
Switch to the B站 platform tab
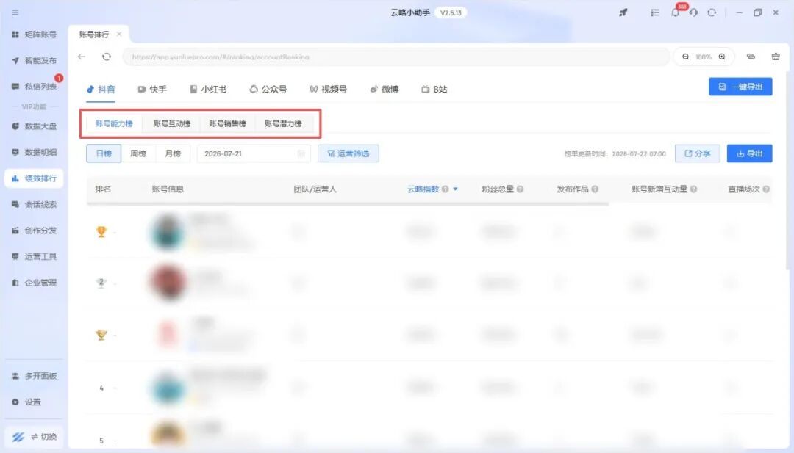pos(434,90)
